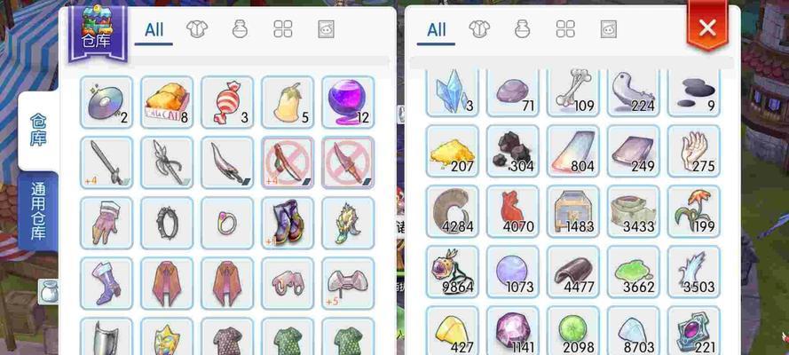Choose the gold dust pile with count 207
This screenshot has height=355, width=789.
[452, 151]
